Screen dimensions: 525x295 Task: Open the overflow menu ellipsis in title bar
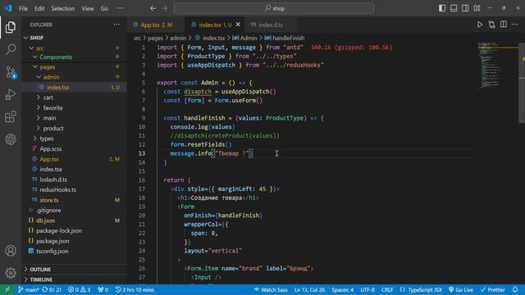pos(120,8)
